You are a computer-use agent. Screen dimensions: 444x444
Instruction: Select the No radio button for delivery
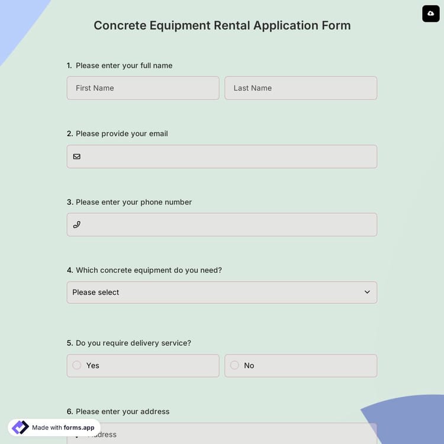click(x=234, y=365)
